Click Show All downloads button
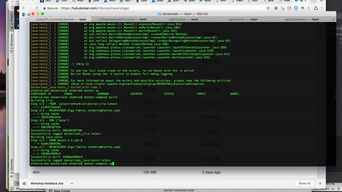 305,183
